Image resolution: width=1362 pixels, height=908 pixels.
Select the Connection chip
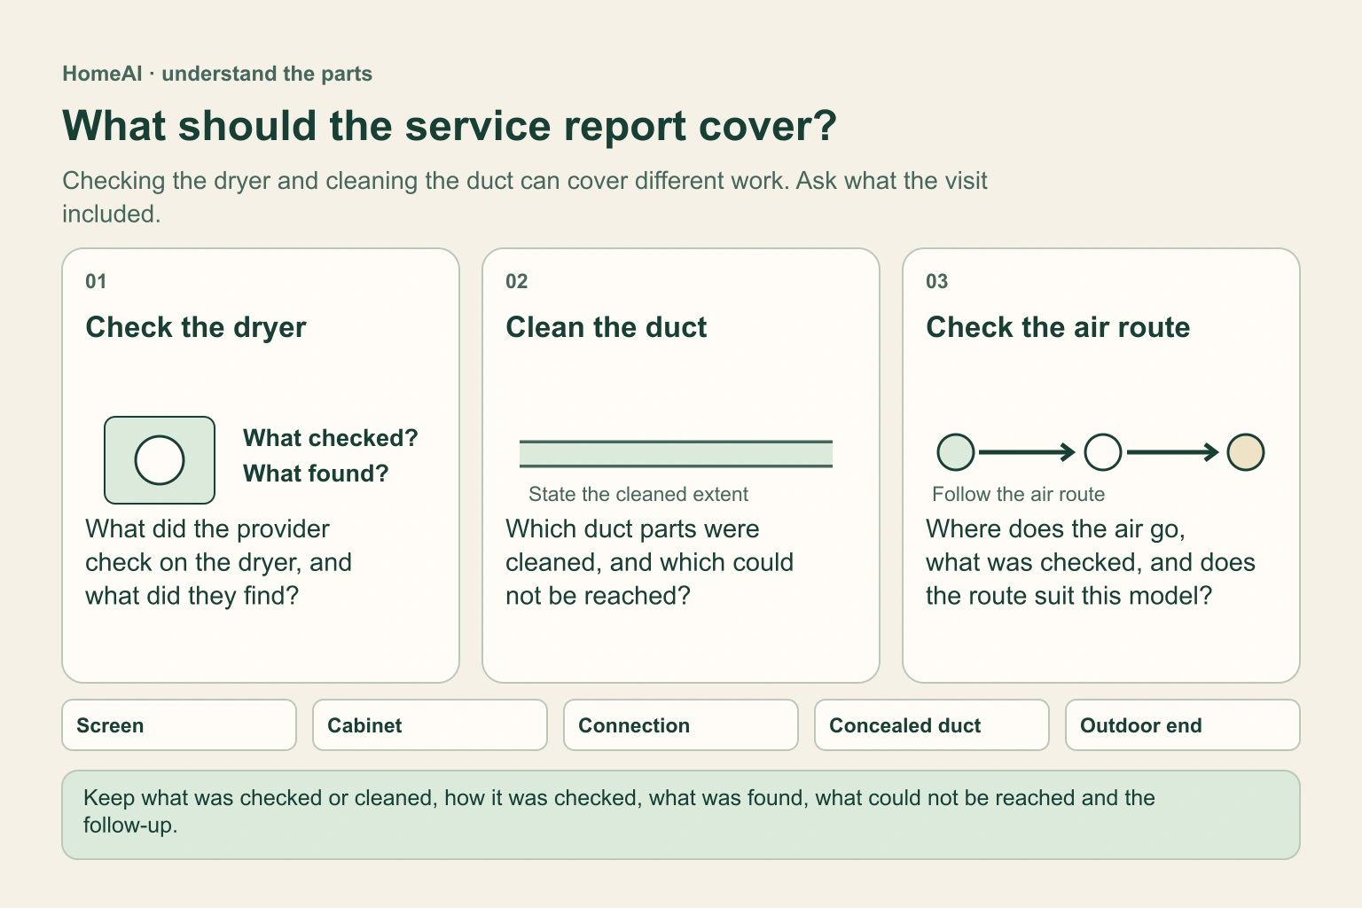click(681, 725)
